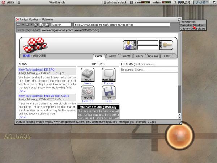Open the back history dropdown arrow
Image resolution: width=217 pixels, height=163 pixels.
point(23,25)
